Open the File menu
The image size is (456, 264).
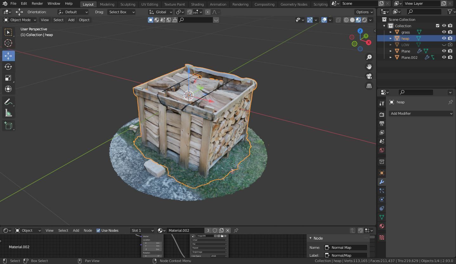(x=13, y=3)
